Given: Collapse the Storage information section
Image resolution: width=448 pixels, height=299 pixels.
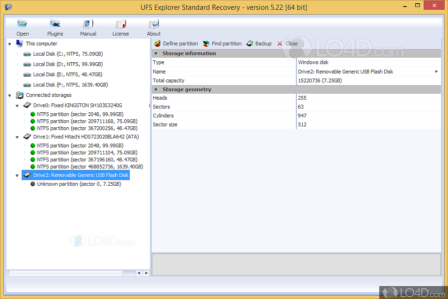Looking at the screenshot, I should point(156,54).
